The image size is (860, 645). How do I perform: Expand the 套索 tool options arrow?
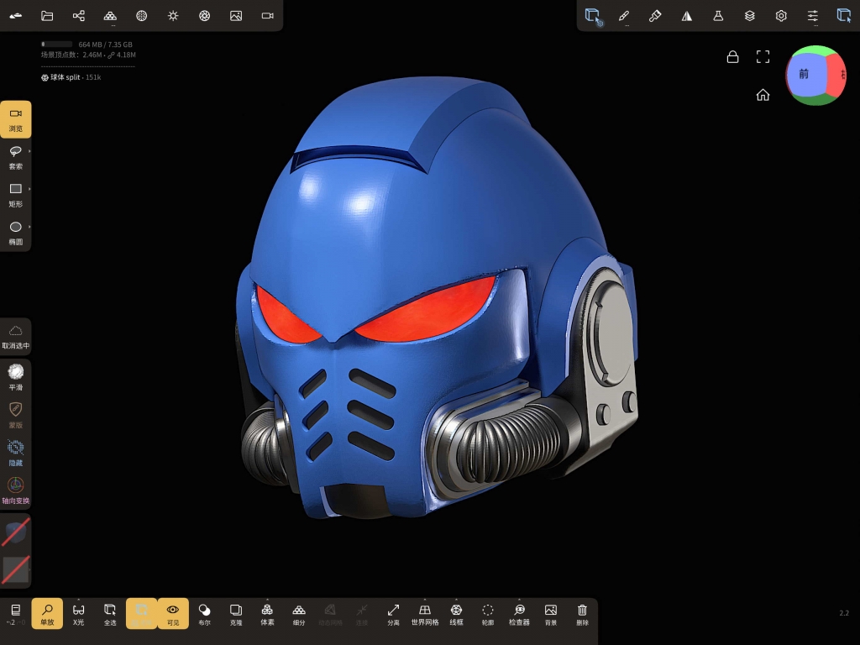click(29, 151)
